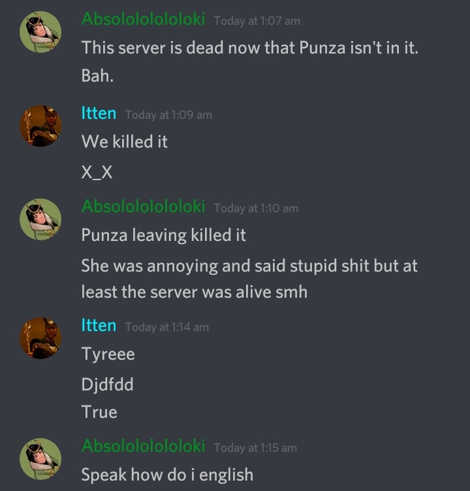Click the 'Today at 1:15 am' timestamp
Viewport: 470px width, 491px height.
(x=255, y=448)
